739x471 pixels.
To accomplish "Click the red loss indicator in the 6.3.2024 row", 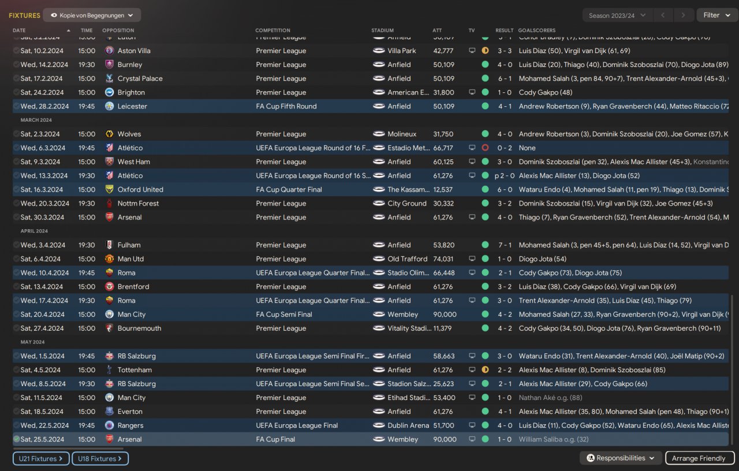I will [x=485, y=148].
